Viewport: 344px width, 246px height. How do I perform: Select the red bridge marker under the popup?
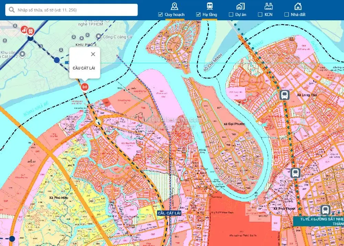pos(85,87)
